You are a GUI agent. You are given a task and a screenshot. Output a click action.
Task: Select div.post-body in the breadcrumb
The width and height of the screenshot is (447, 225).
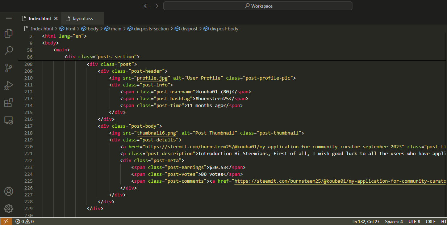coord(221,29)
